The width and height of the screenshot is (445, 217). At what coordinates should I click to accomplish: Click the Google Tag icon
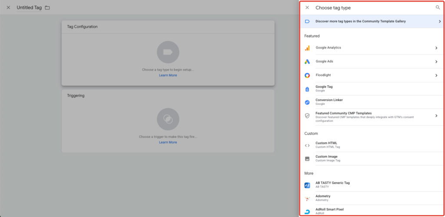[x=307, y=89]
